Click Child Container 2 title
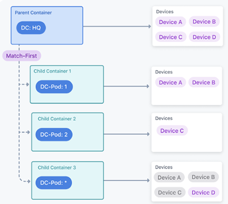The width and height of the screenshot is (228, 204). [56, 119]
